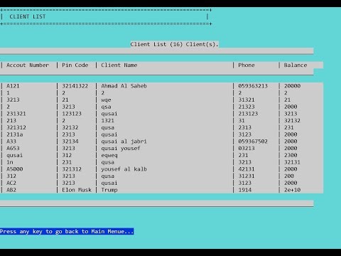
Task: Select account number AB2
Action: tap(11, 190)
